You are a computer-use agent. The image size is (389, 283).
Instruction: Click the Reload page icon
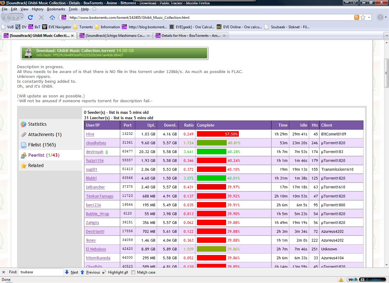(x=30, y=17)
